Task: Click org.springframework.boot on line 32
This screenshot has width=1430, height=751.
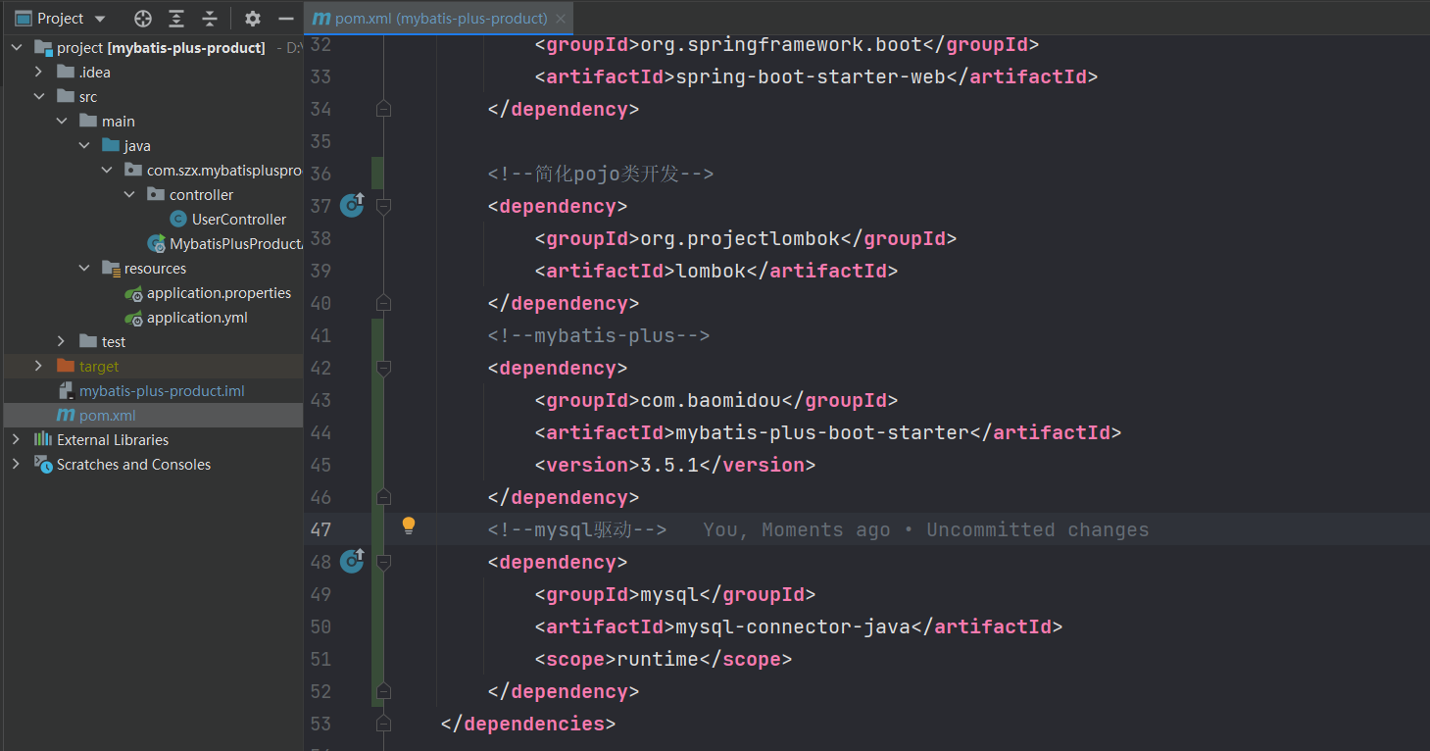Action: pyautogui.click(x=781, y=44)
